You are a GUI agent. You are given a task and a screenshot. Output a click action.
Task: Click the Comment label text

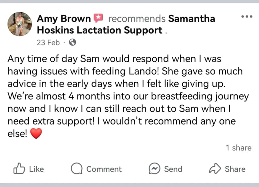104,169
